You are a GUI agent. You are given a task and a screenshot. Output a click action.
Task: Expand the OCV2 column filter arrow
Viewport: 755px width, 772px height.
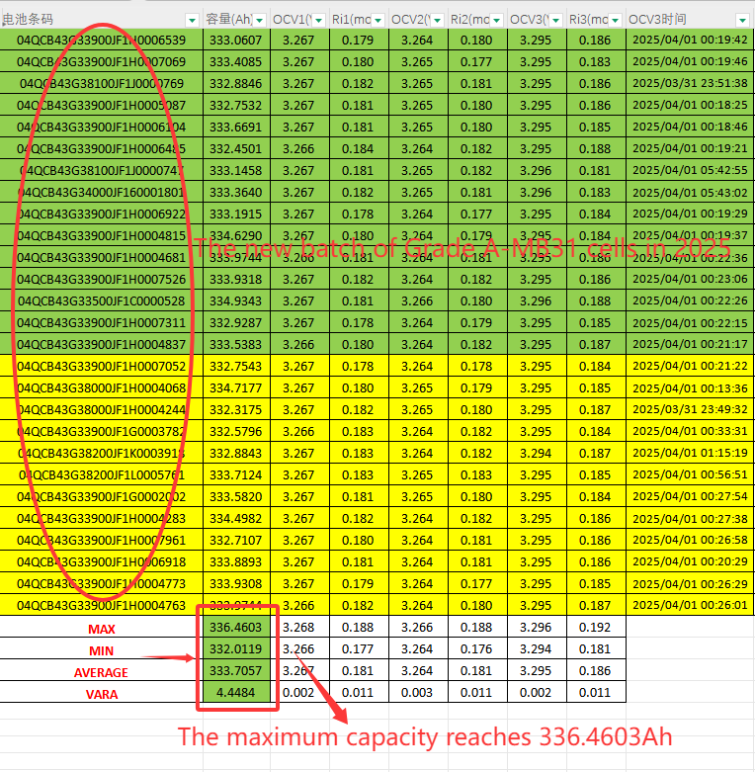pyautogui.click(x=438, y=19)
